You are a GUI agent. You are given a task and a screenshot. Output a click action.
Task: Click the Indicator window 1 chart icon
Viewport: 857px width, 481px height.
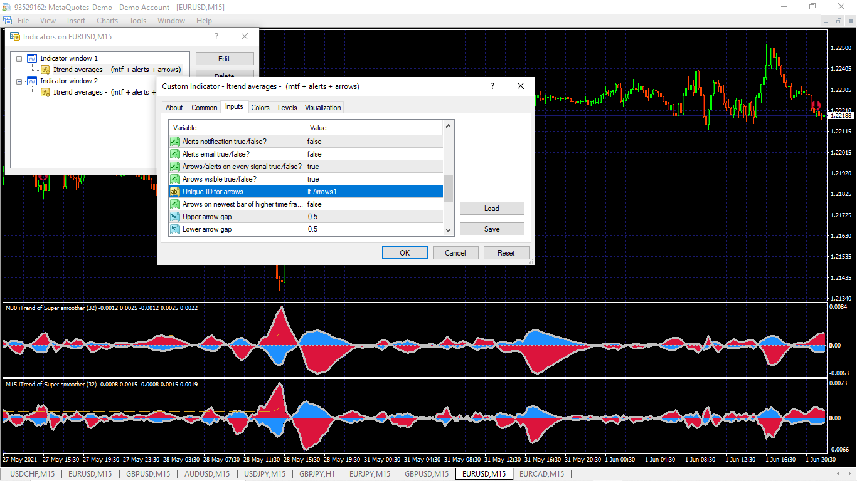pos(31,58)
